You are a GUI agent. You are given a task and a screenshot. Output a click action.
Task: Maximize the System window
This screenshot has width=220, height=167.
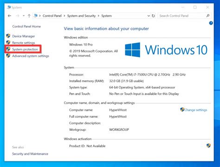(x=195, y=7)
